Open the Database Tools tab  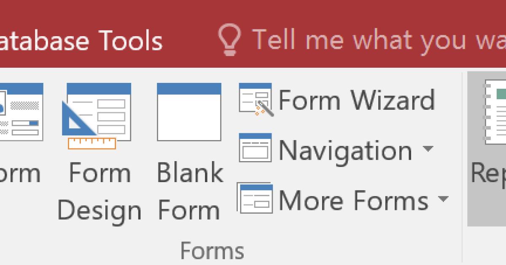click(81, 41)
